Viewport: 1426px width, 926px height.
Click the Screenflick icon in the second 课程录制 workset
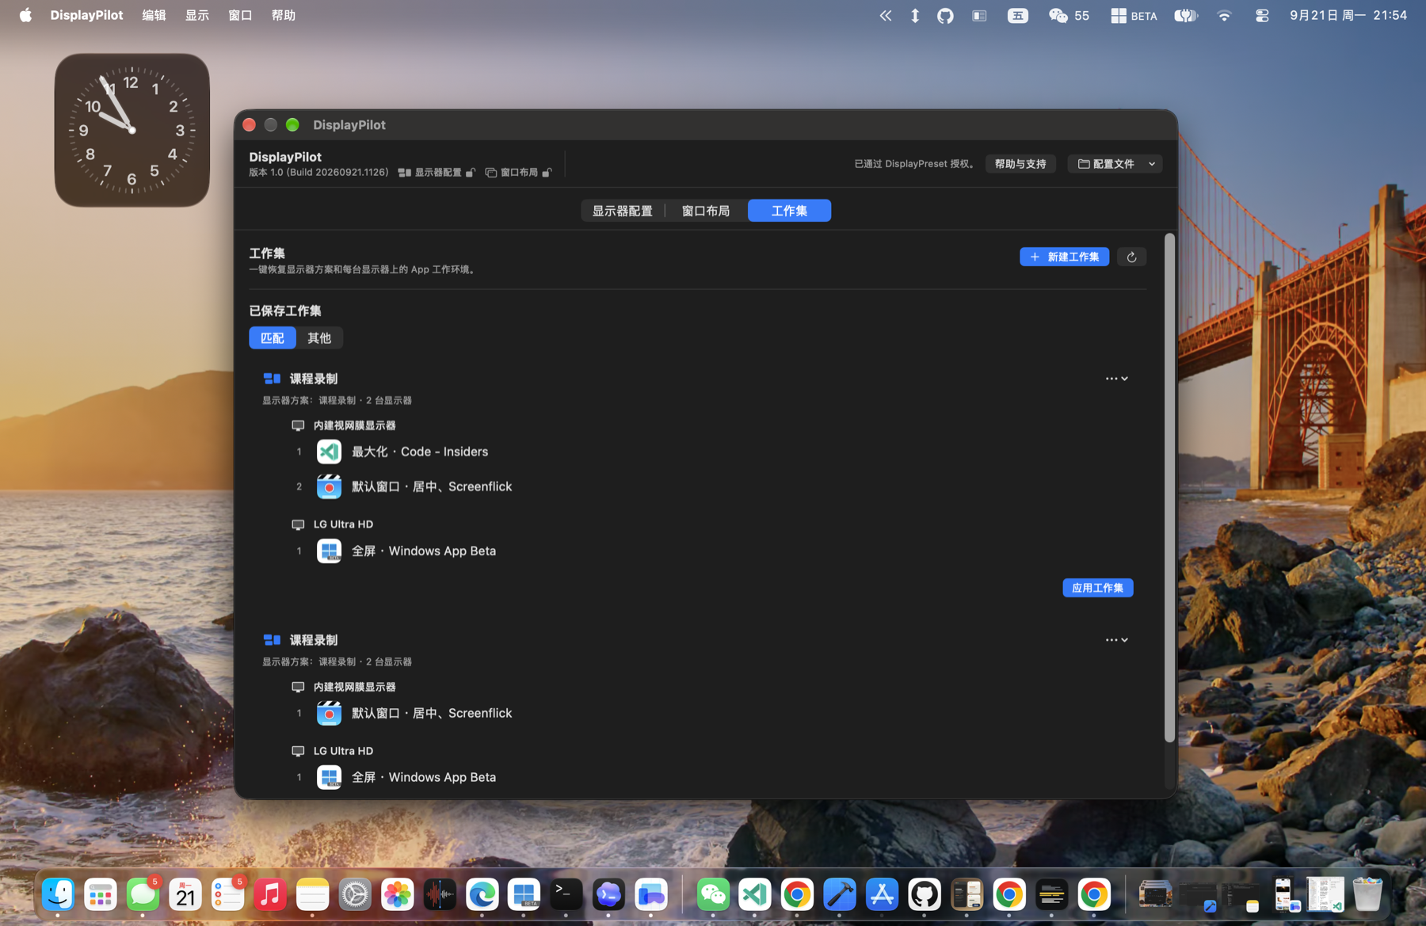click(329, 713)
